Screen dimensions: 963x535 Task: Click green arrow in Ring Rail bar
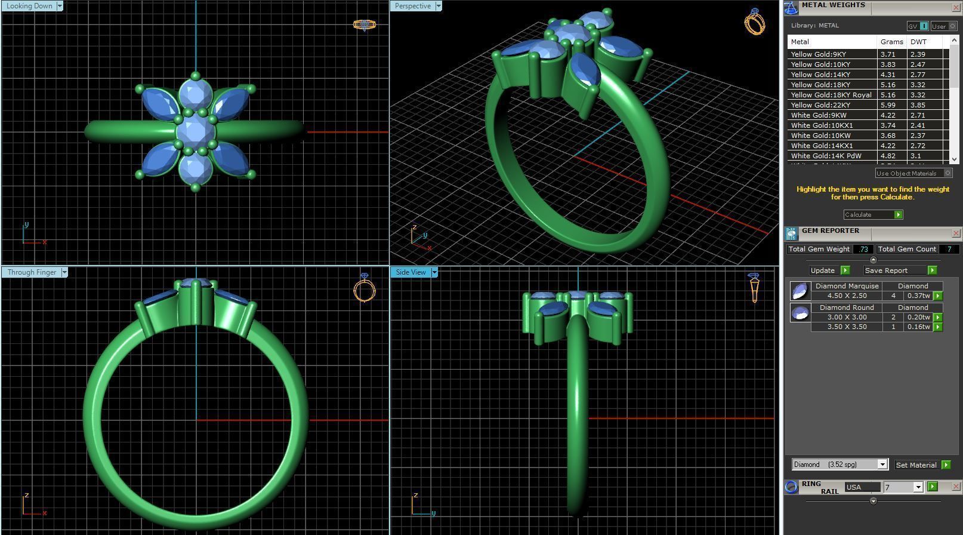pyautogui.click(x=933, y=487)
